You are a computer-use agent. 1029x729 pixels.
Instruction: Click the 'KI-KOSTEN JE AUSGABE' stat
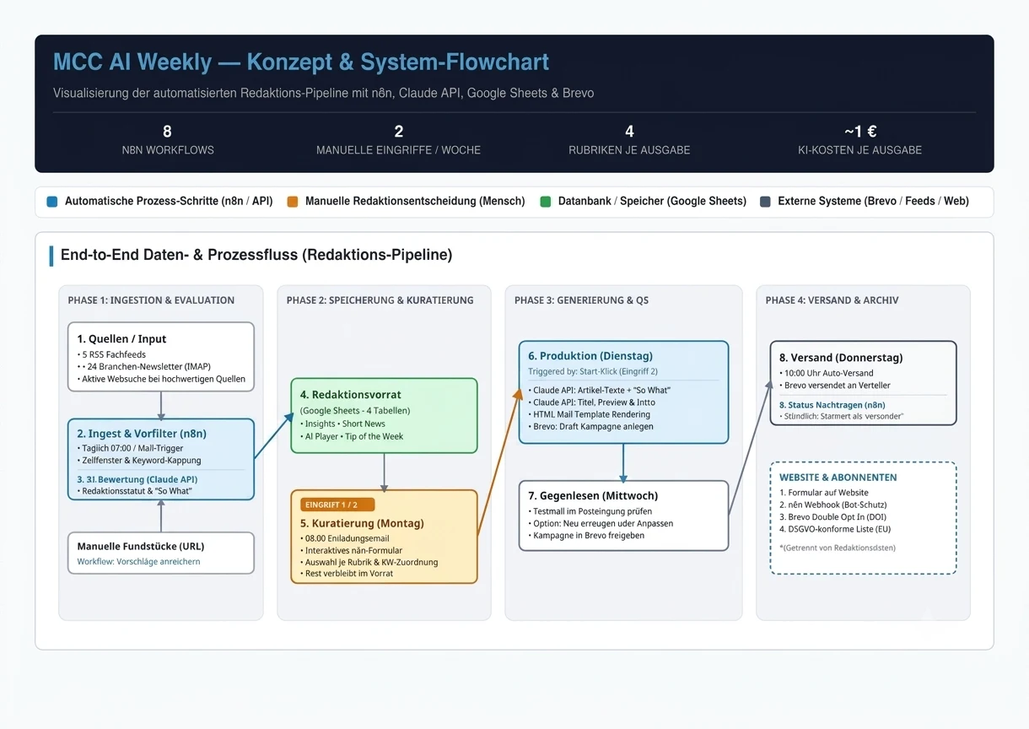point(859,140)
